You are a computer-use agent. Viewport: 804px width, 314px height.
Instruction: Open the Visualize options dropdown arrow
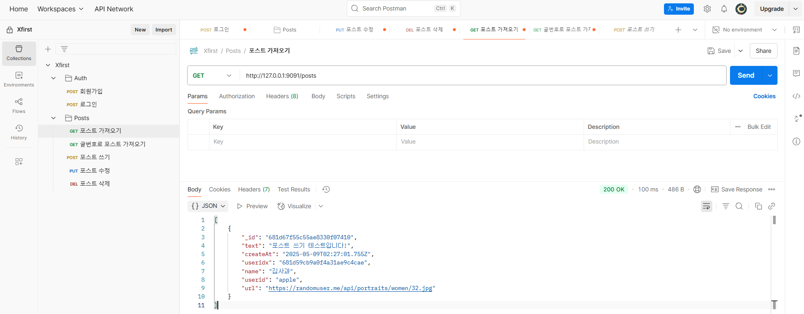[321, 206]
